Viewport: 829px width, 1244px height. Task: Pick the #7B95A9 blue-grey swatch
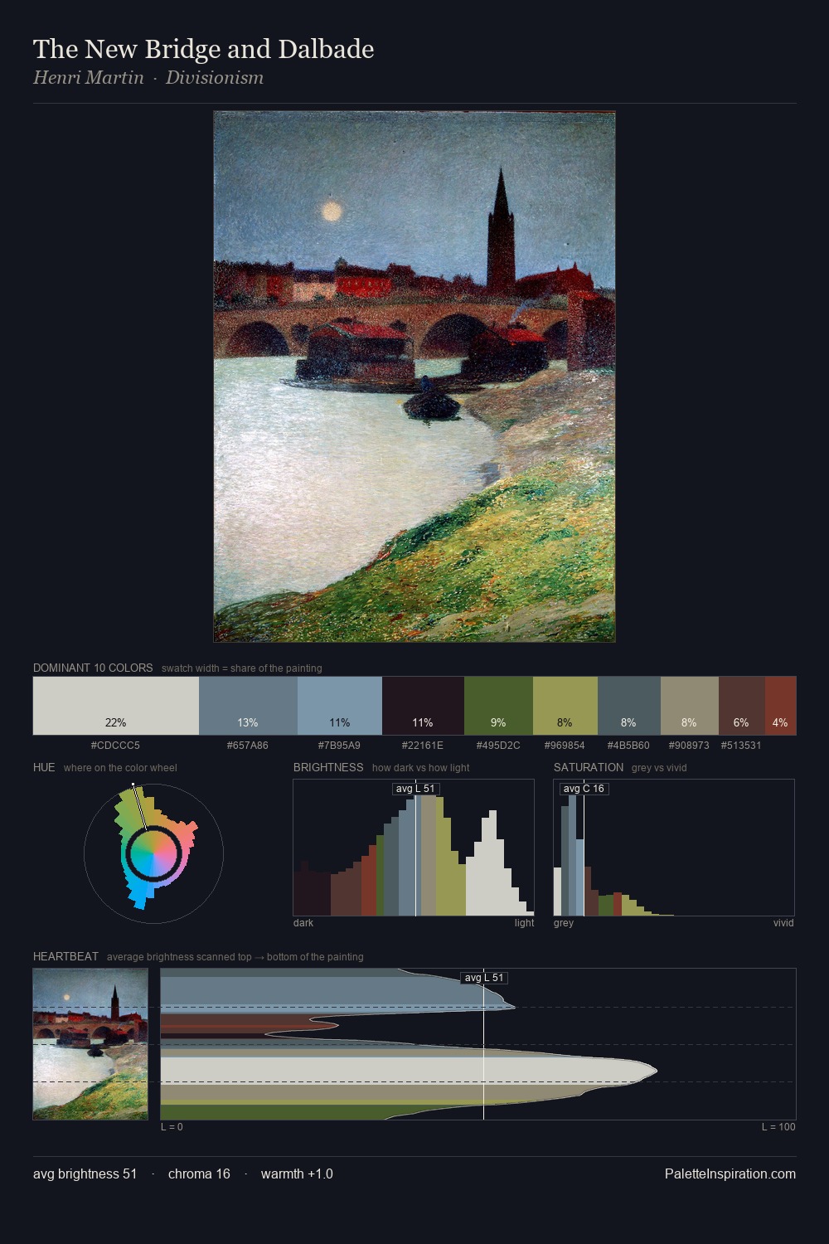[x=340, y=706]
